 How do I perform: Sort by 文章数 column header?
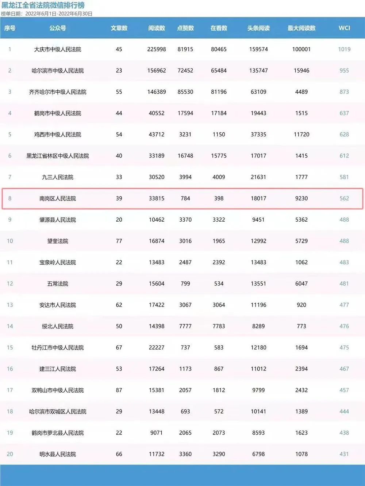tap(119, 28)
